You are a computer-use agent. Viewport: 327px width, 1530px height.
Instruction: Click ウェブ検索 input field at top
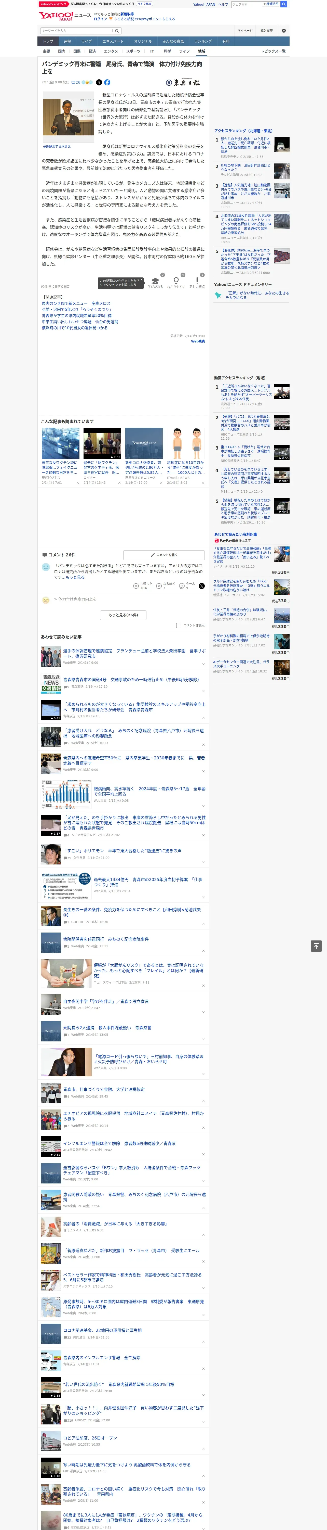[x=246, y=4]
